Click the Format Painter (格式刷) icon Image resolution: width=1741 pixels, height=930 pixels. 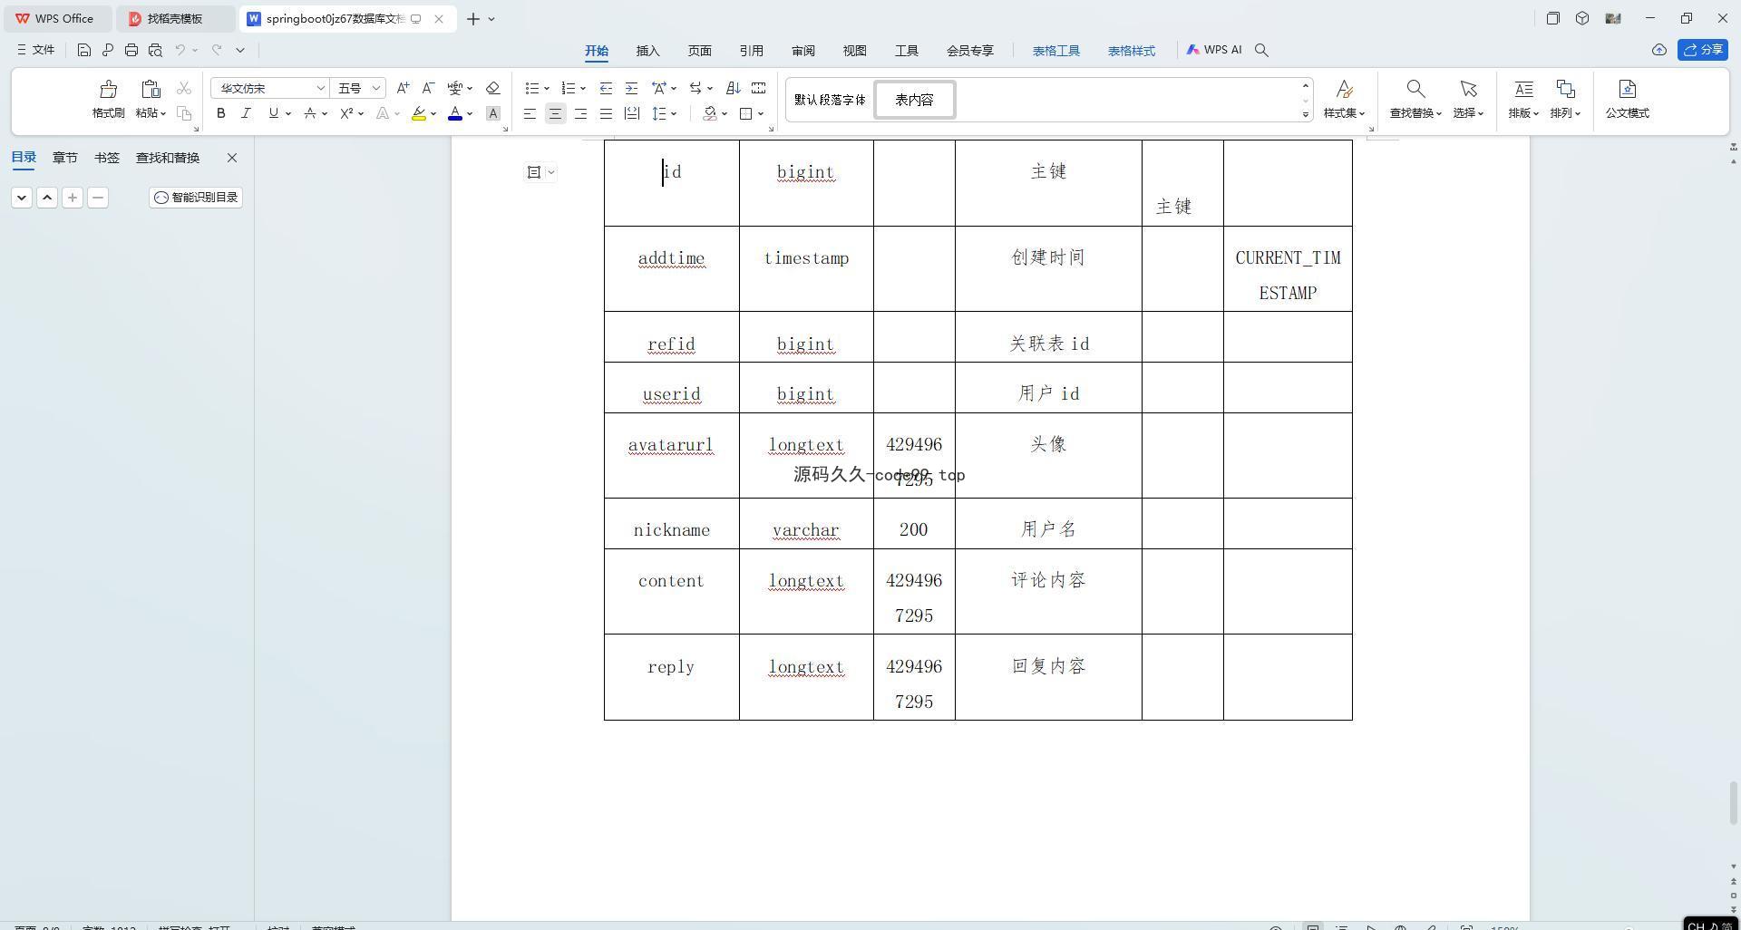108,89
